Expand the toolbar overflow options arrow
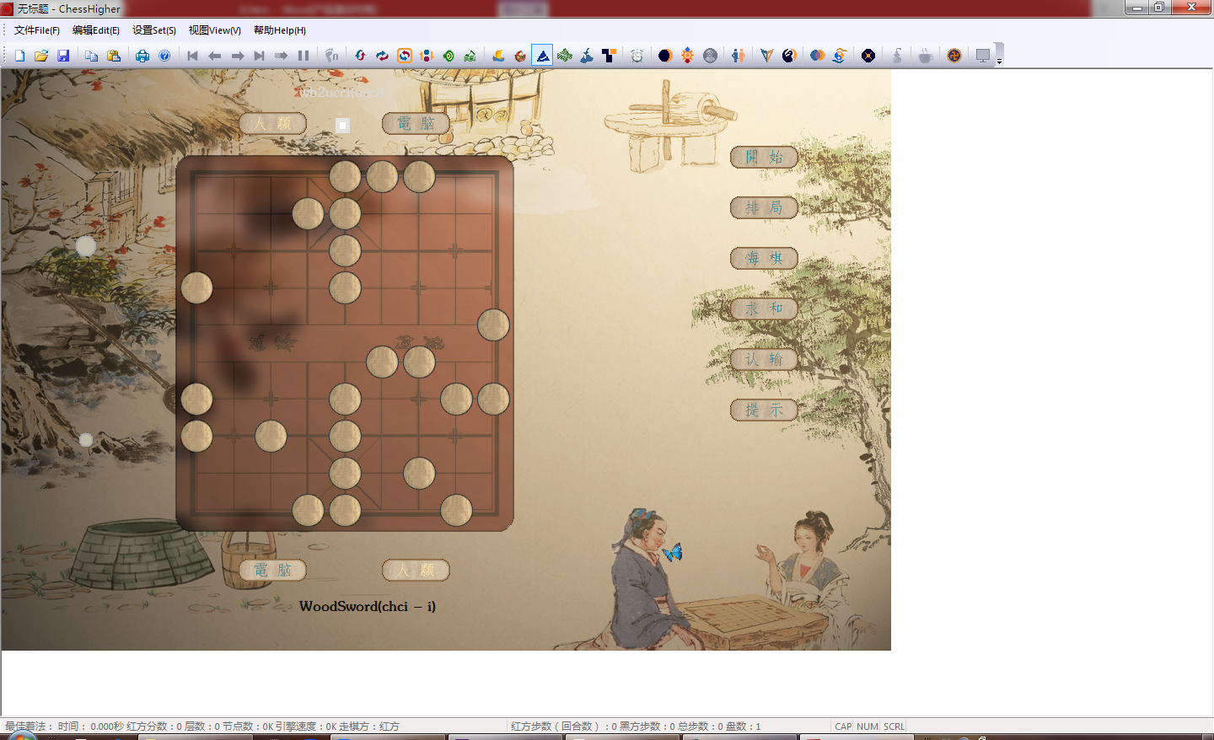This screenshot has width=1214, height=740. click(999, 62)
